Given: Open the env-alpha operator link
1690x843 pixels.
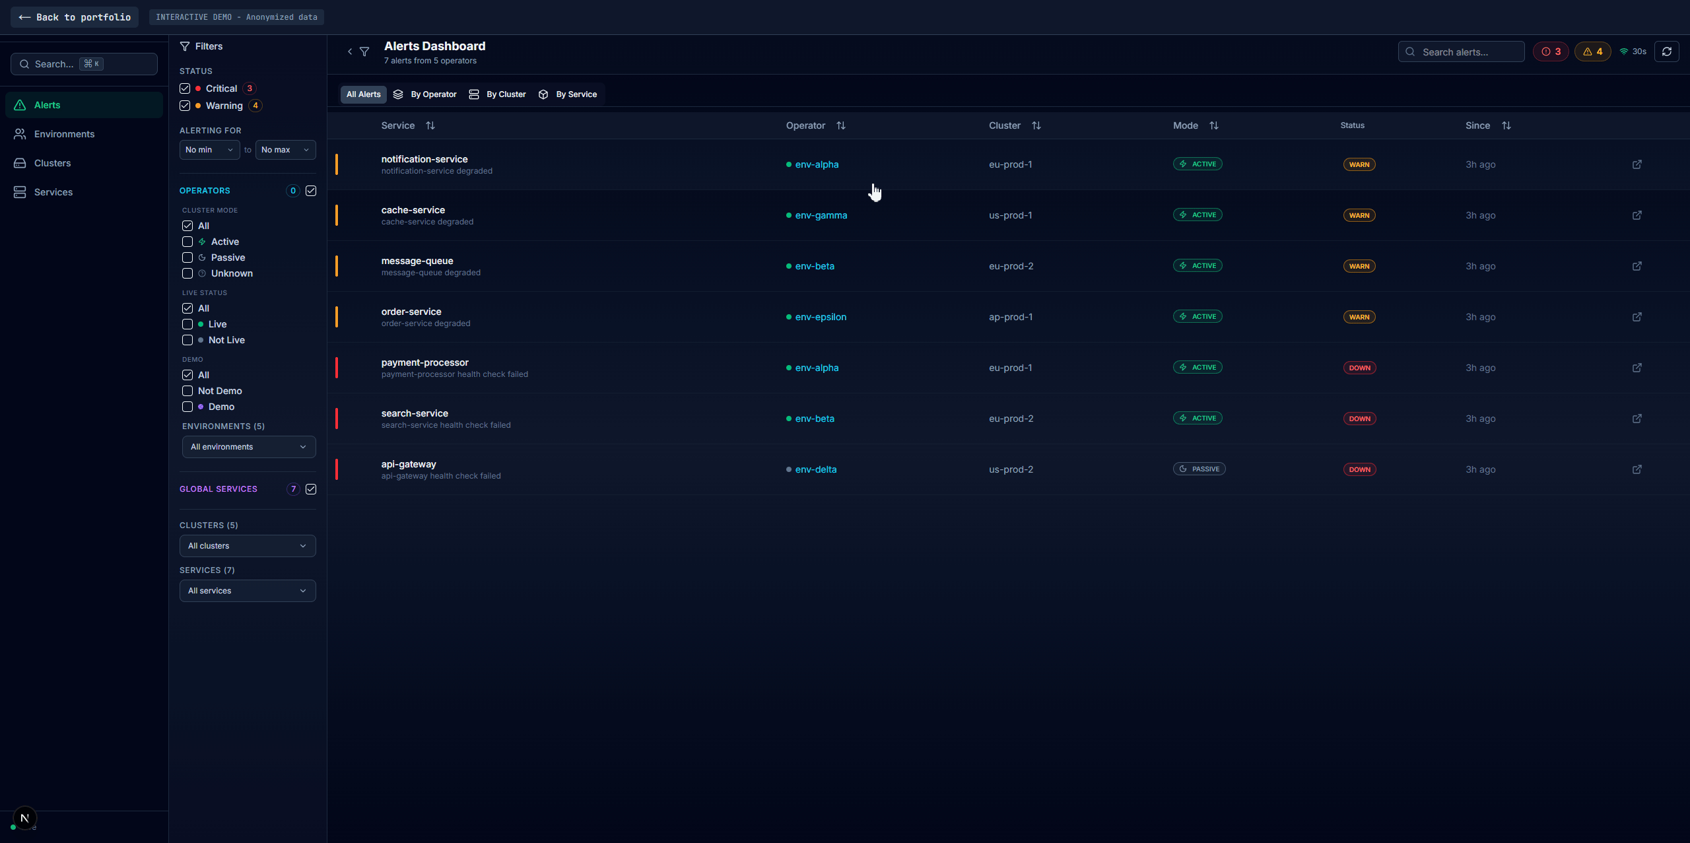Looking at the screenshot, I should click(x=816, y=164).
